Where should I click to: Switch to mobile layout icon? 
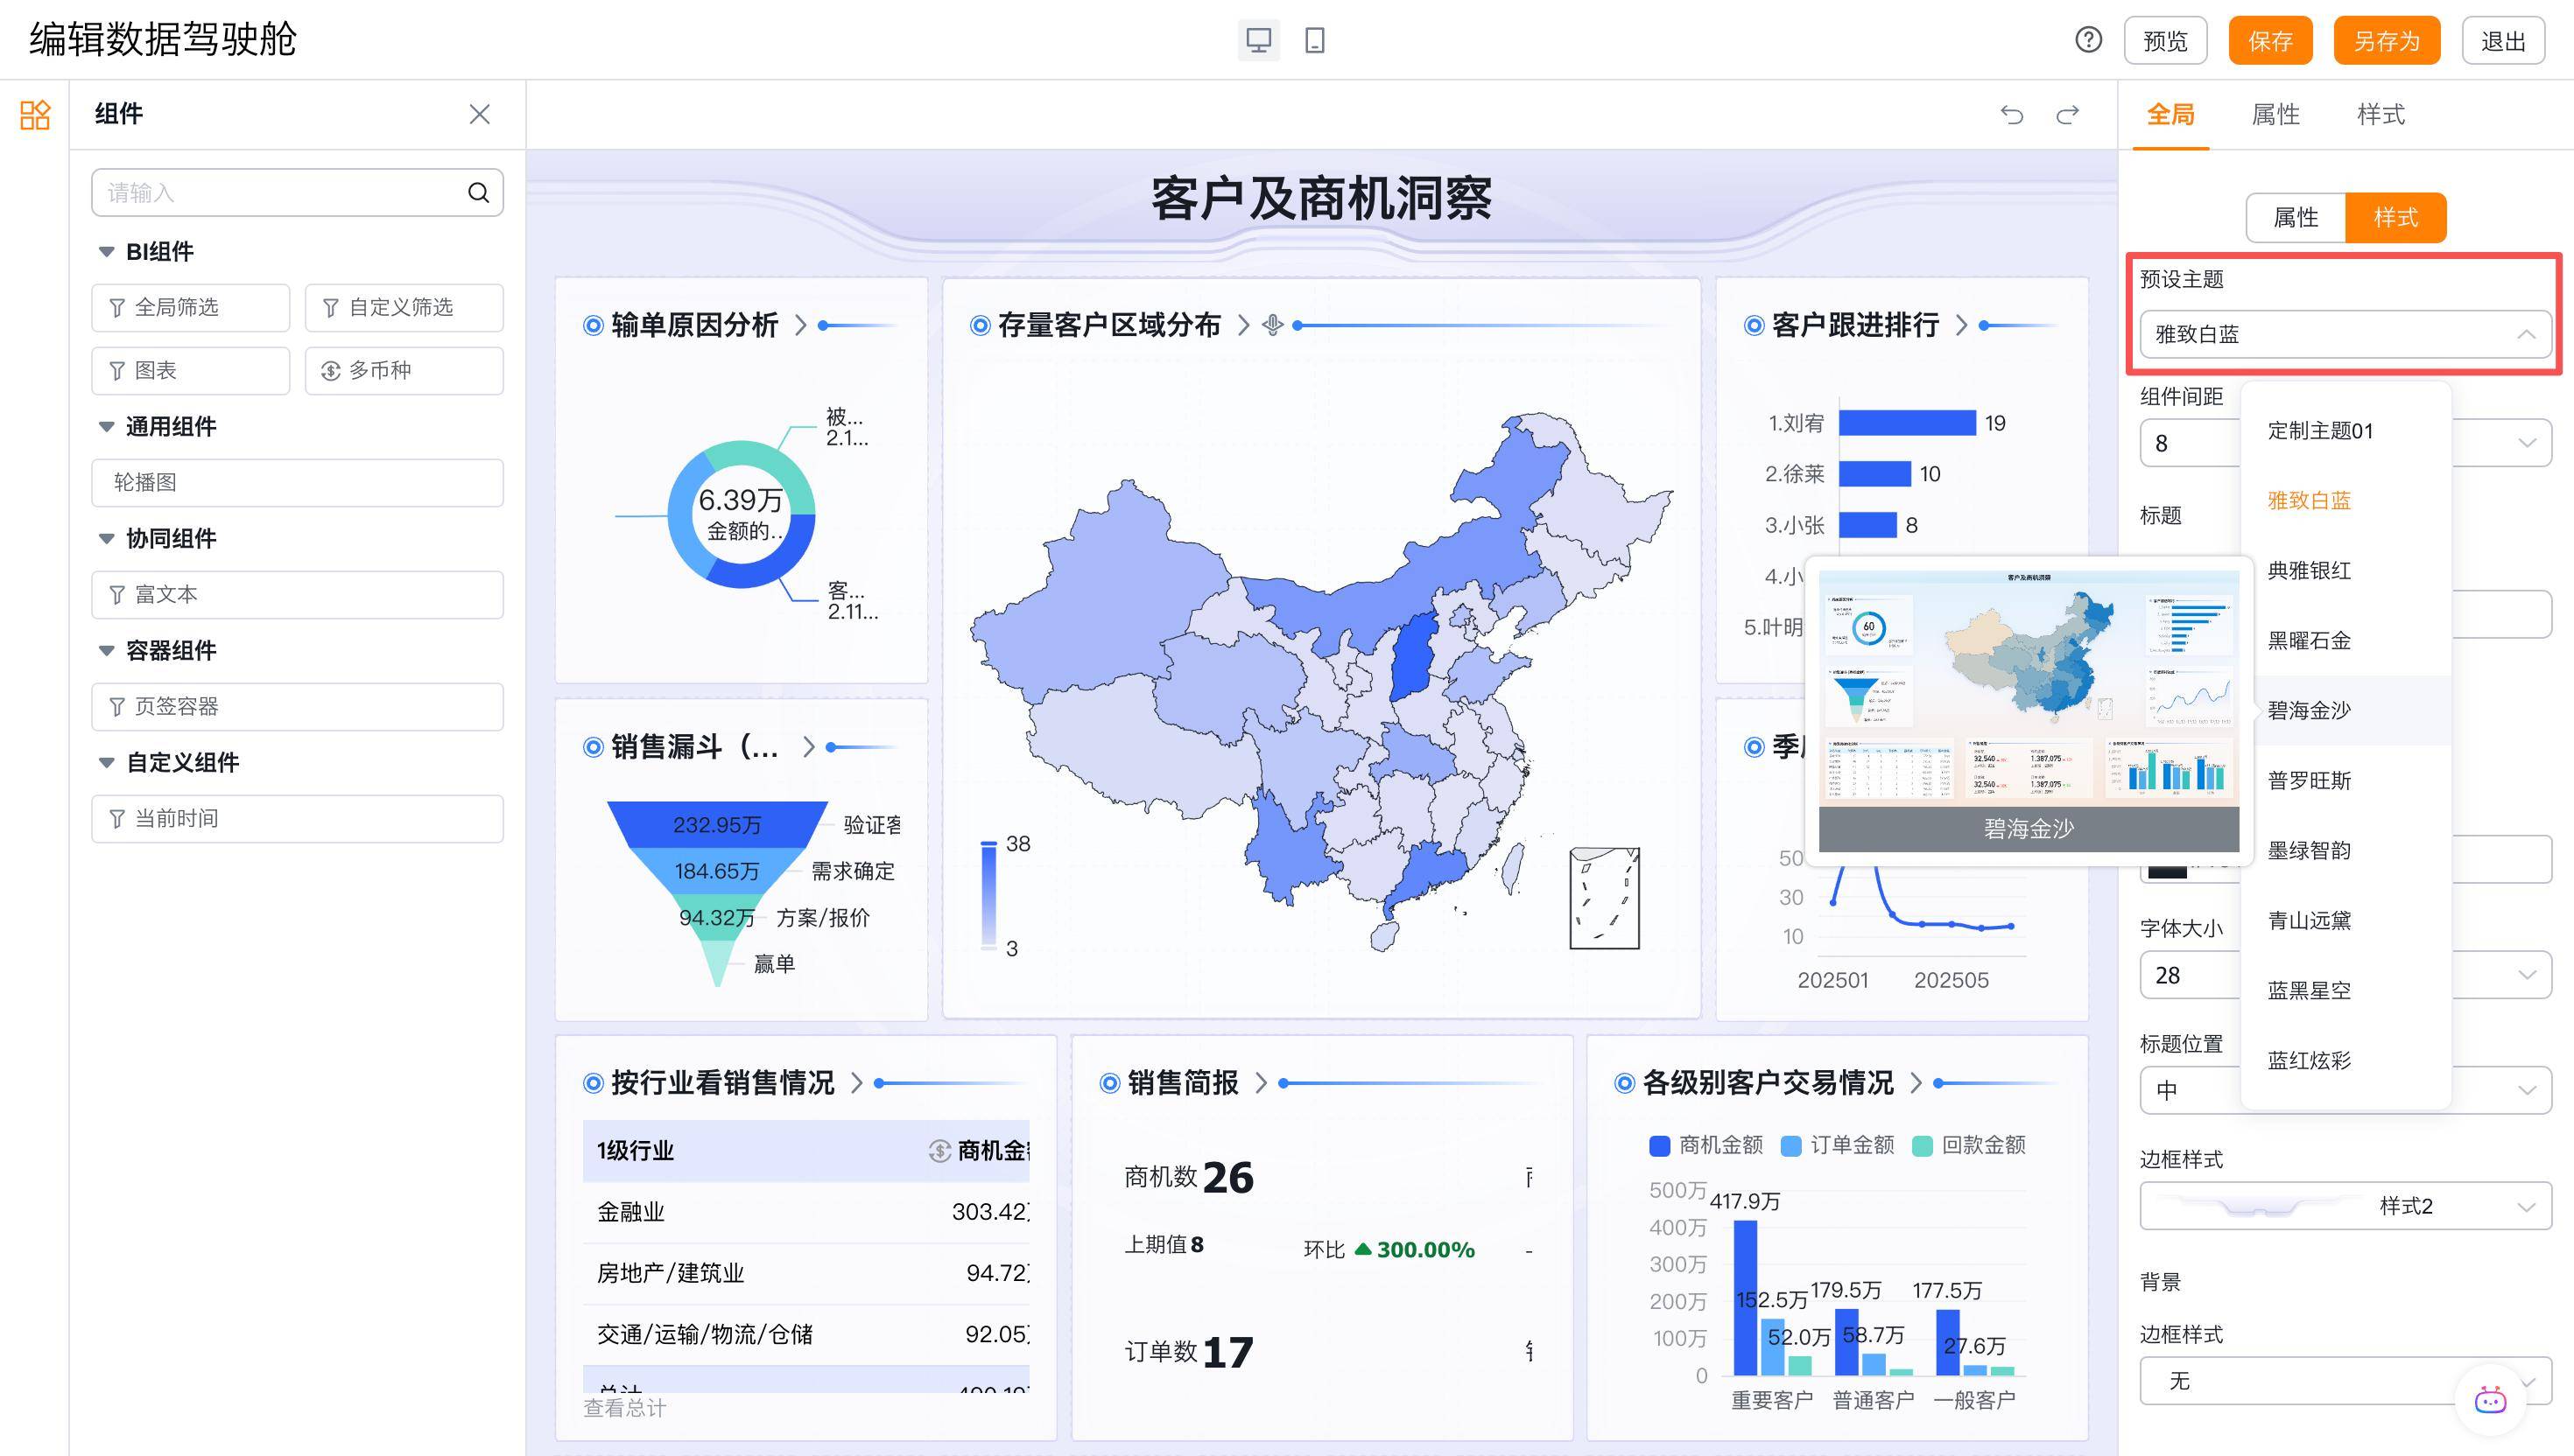click(1314, 40)
